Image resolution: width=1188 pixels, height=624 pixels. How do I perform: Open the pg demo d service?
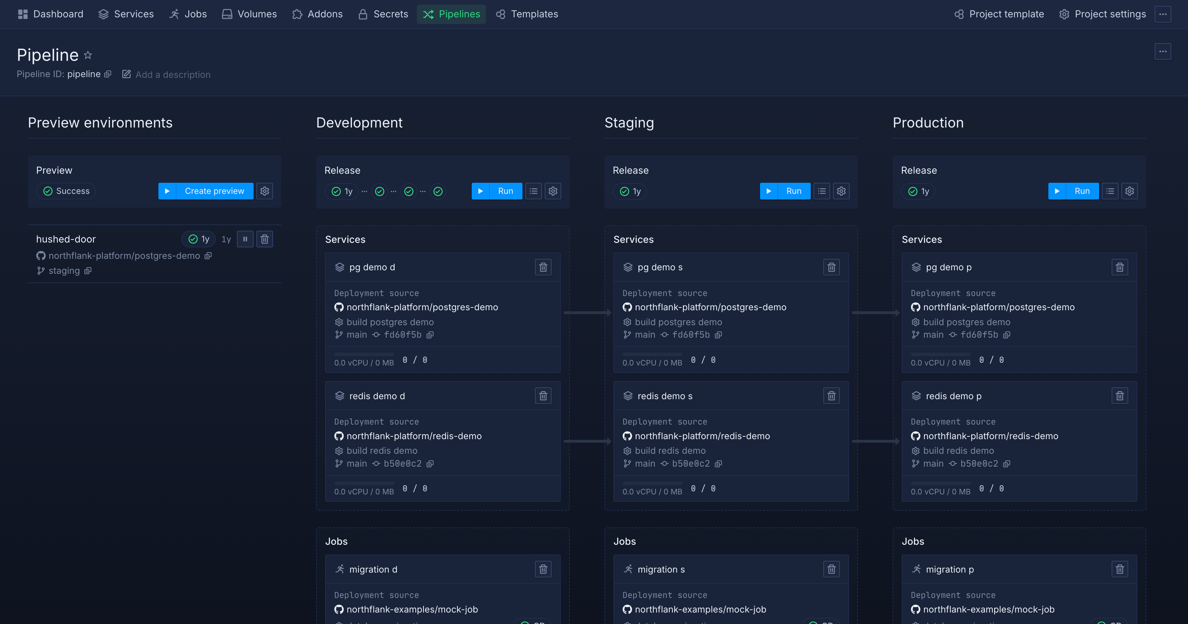[372, 267]
